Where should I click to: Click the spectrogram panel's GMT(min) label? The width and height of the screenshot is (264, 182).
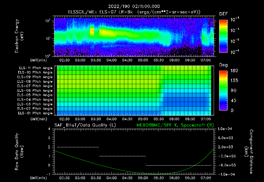[39, 60]
